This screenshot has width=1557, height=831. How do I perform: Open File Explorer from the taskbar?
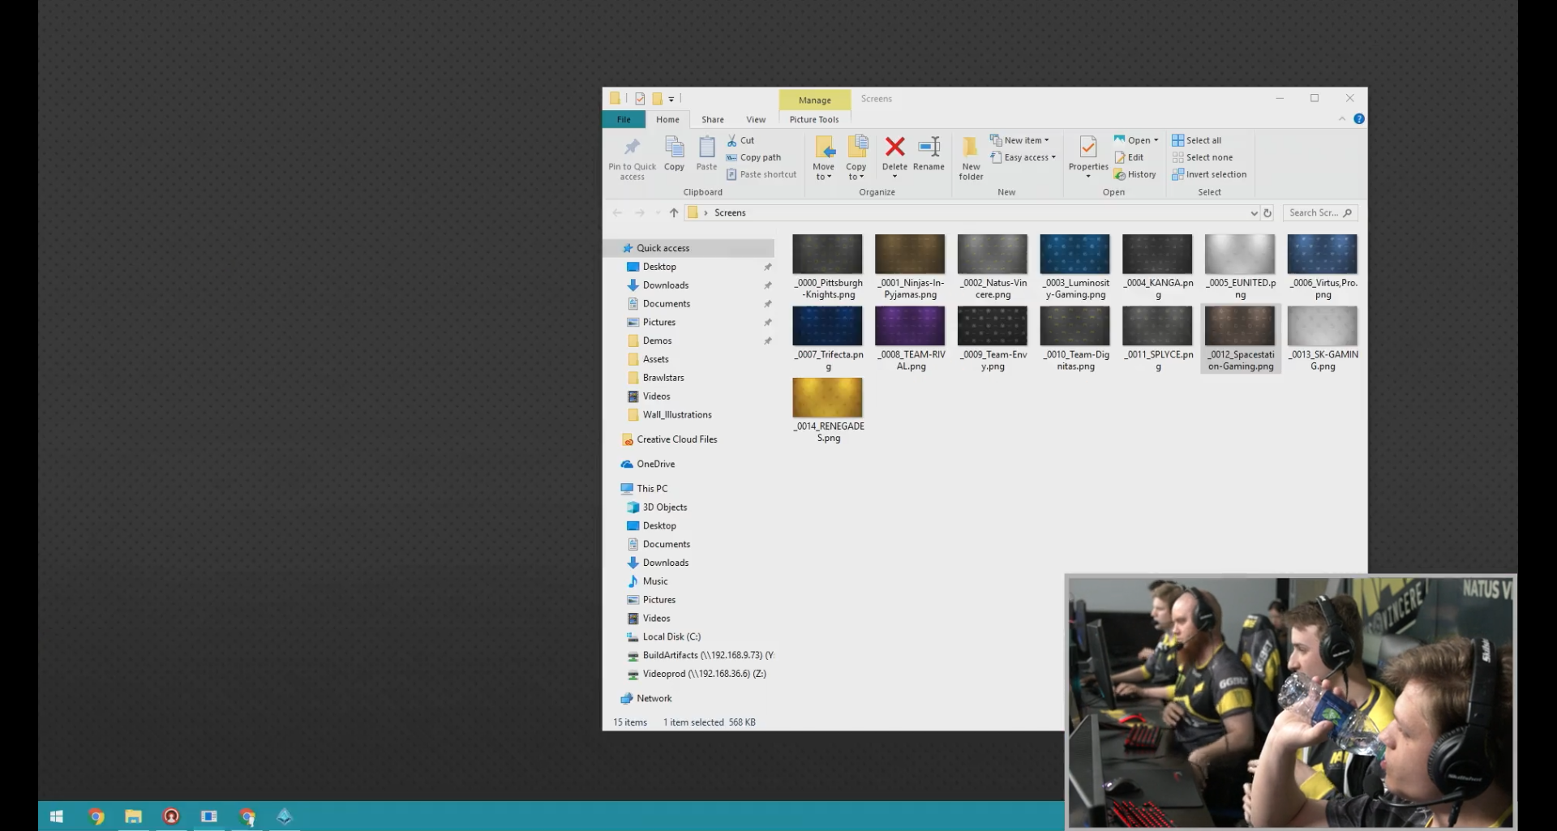click(133, 816)
